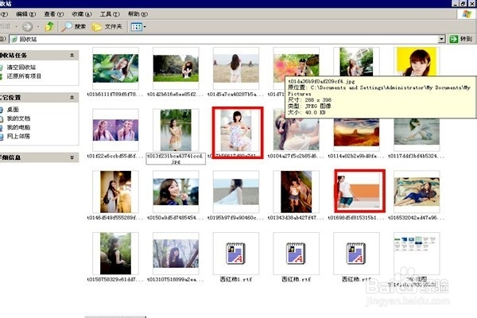
Task: Open 网上邻居 link in sidebar
Action: click(18, 136)
